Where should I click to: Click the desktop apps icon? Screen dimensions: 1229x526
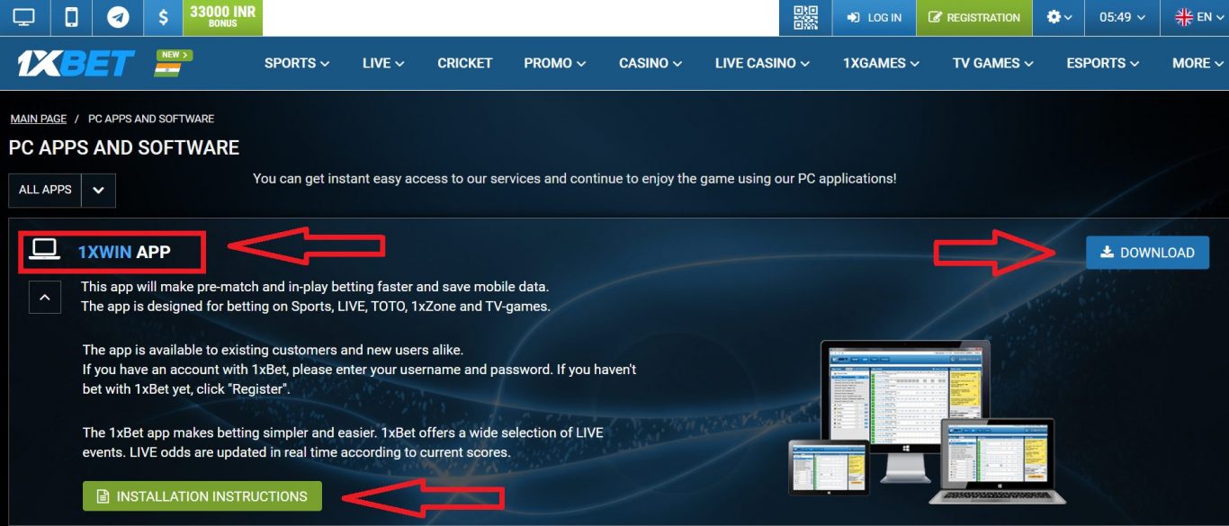[x=24, y=16]
